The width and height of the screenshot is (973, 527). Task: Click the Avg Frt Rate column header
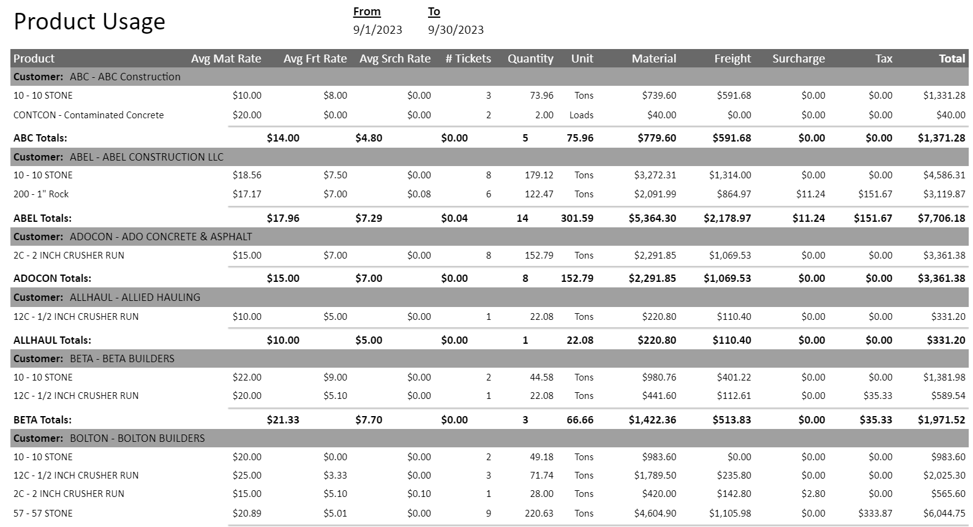click(315, 59)
